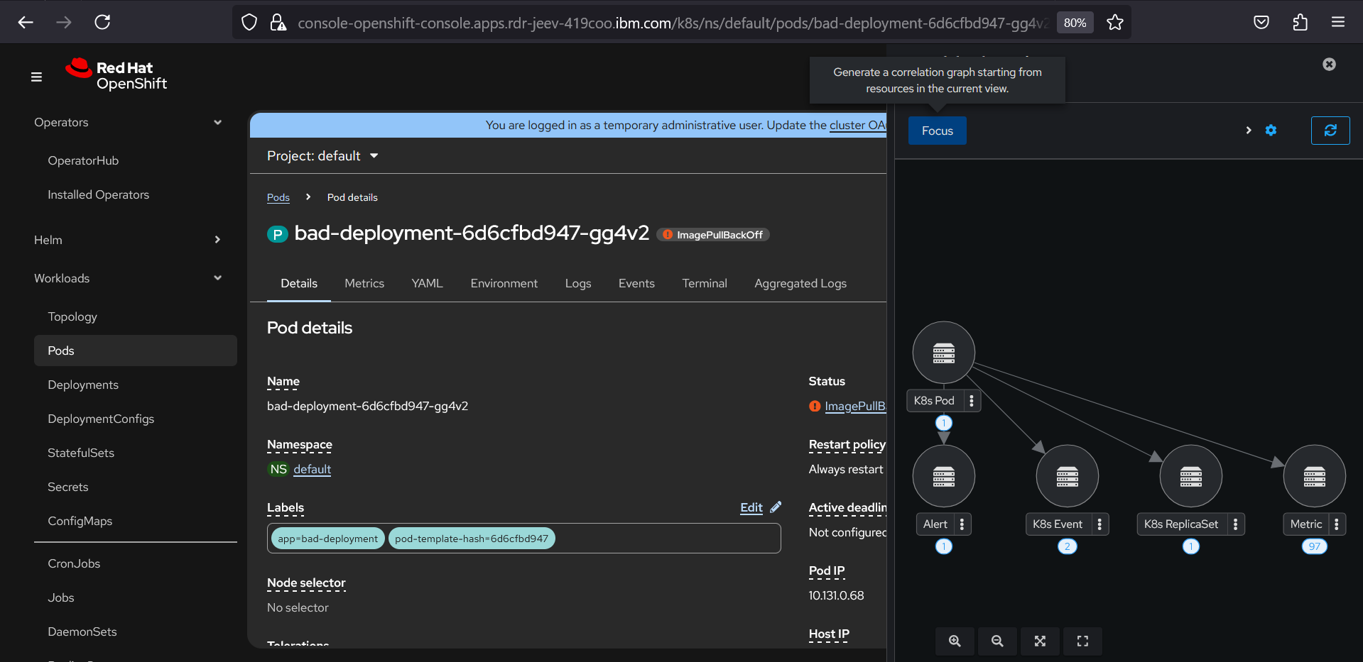The width and height of the screenshot is (1363, 662).
Task: Expand the correlation panel chevron arrow
Action: (1249, 131)
